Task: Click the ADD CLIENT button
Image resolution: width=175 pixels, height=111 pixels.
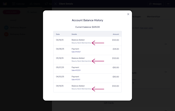Action: pos(11,12)
